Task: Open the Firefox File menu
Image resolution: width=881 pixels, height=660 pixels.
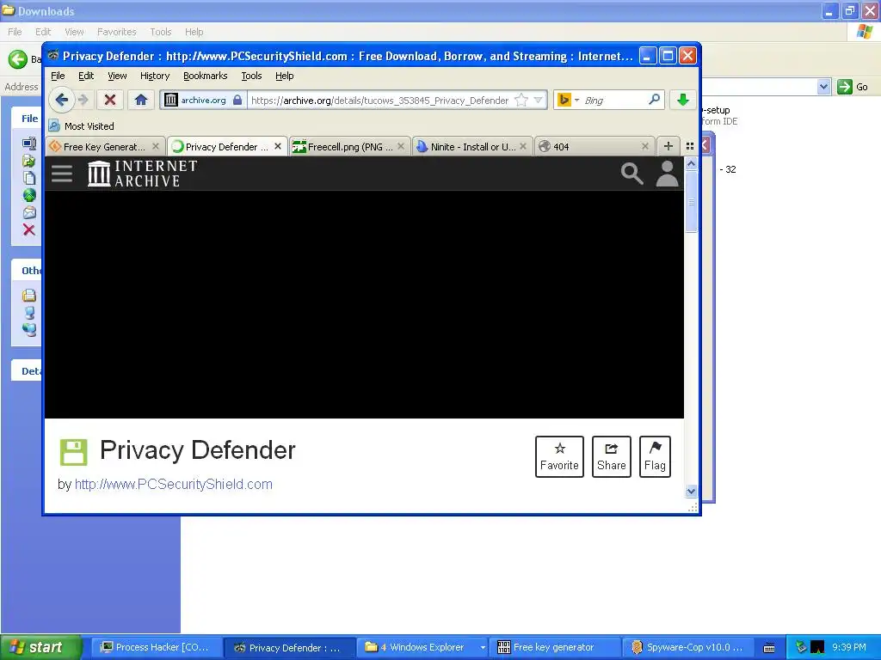Action: coord(58,76)
